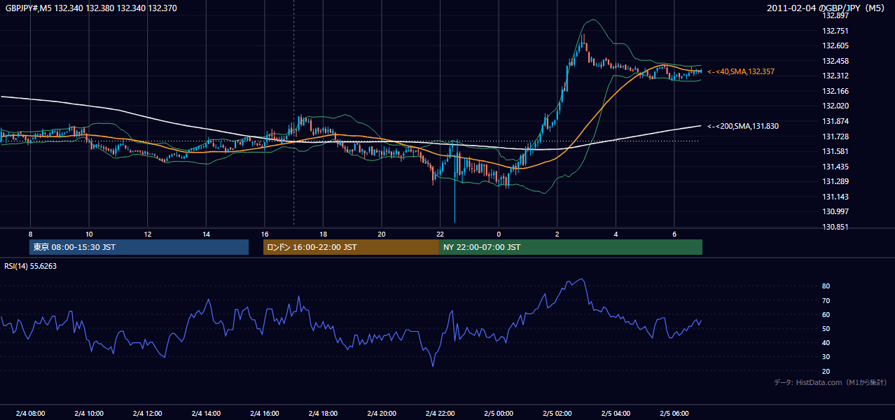
Task: Click price axis value 131.874
Action: click(x=835, y=121)
